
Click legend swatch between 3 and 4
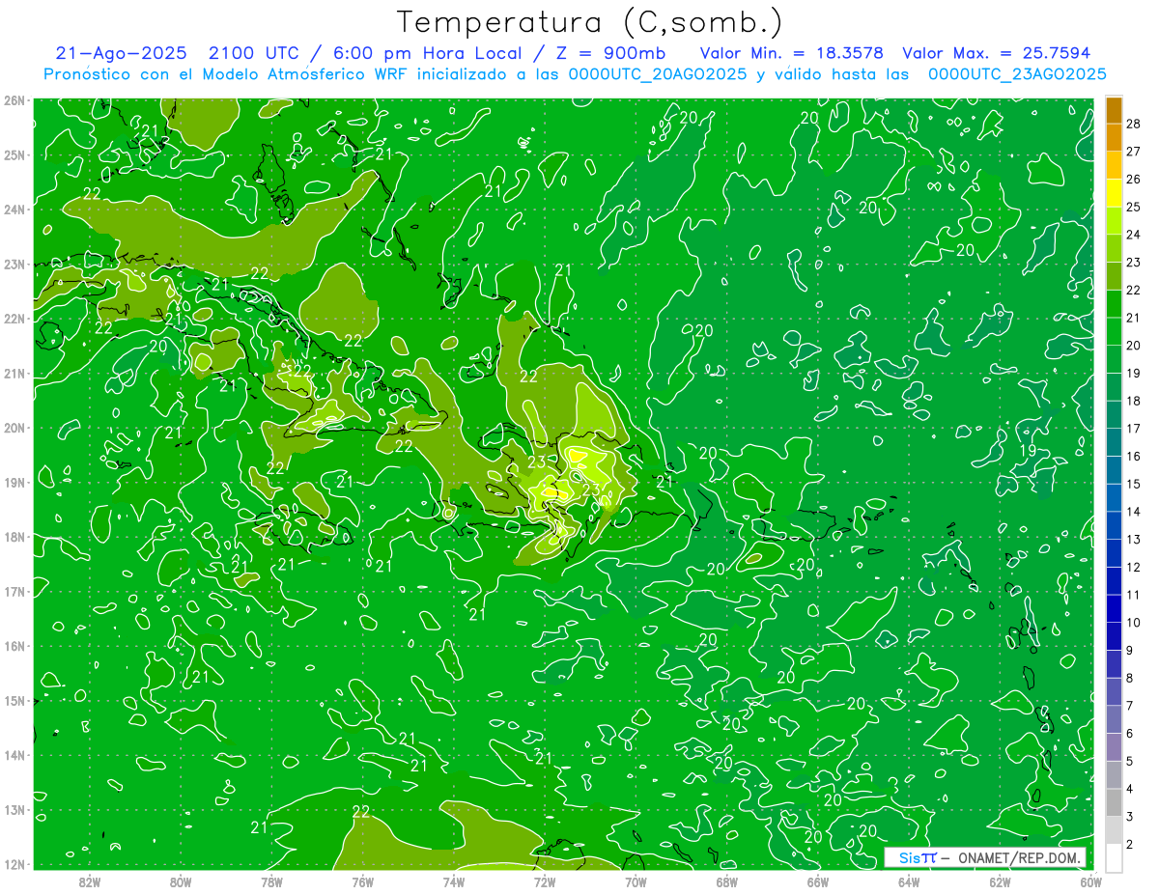tap(1114, 802)
